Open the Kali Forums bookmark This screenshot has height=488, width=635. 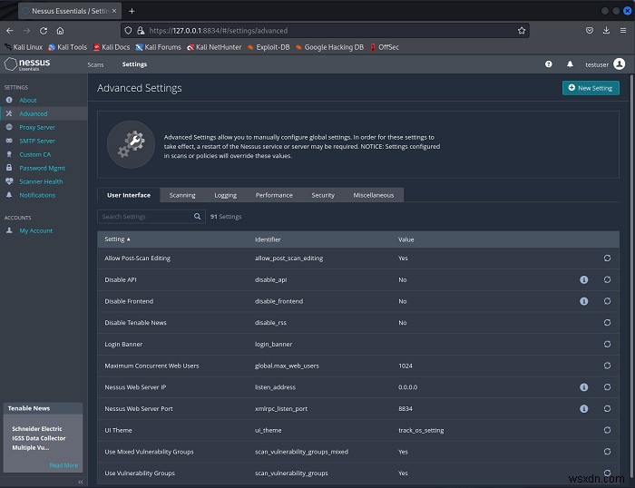pyautogui.click(x=158, y=47)
